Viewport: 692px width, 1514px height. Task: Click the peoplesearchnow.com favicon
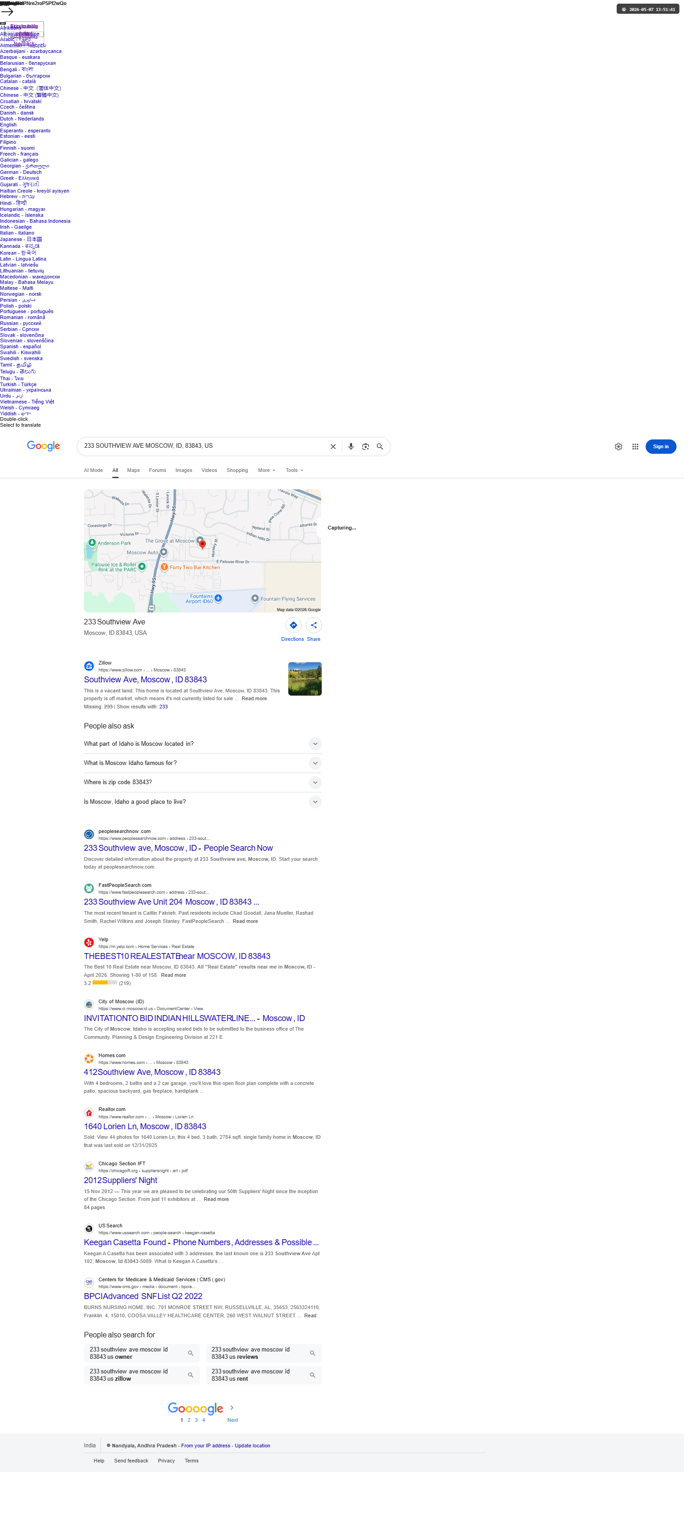[x=88, y=834]
